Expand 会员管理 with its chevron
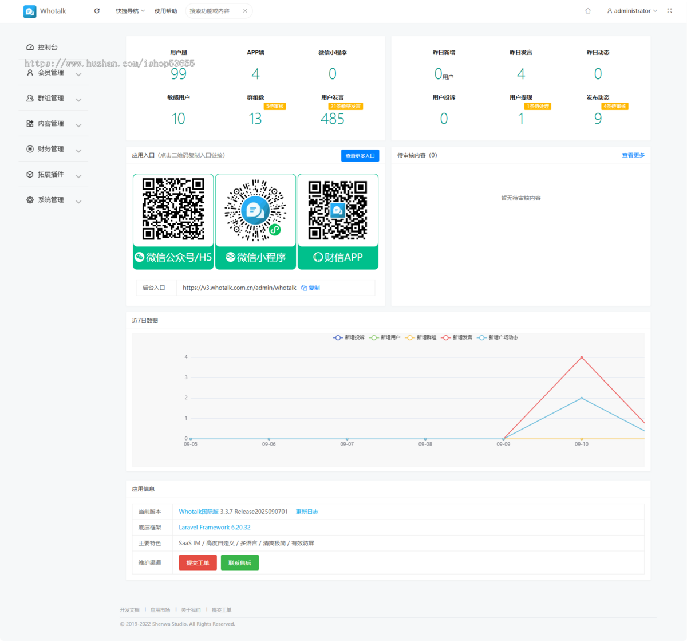 pos(78,74)
